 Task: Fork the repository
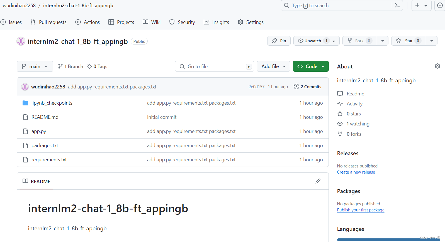tap(359, 41)
